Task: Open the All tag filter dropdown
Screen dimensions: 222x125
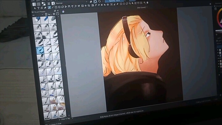Action: [x=38, y=15]
